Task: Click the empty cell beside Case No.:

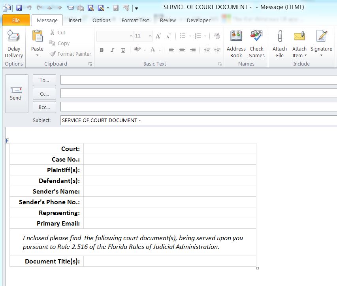Action: click(170, 159)
